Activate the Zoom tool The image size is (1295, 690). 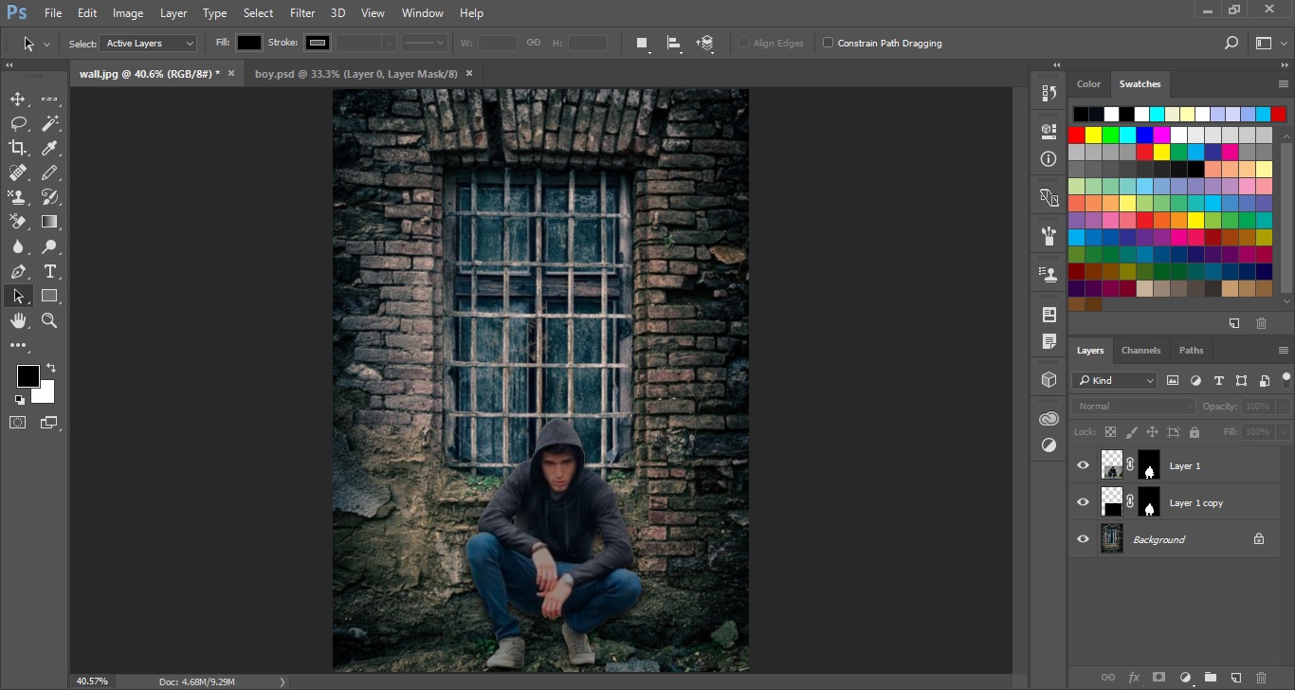(x=49, y=321)
